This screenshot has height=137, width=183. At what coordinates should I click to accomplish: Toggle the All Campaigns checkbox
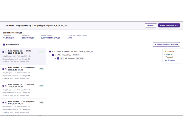4,45
